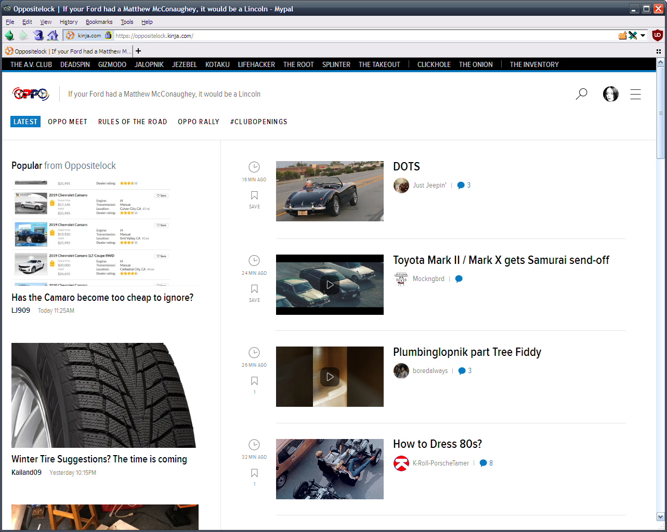Open comments bubble on DOTS post
The width and height of the screenshot is (667, 532).
pos(461,185)
